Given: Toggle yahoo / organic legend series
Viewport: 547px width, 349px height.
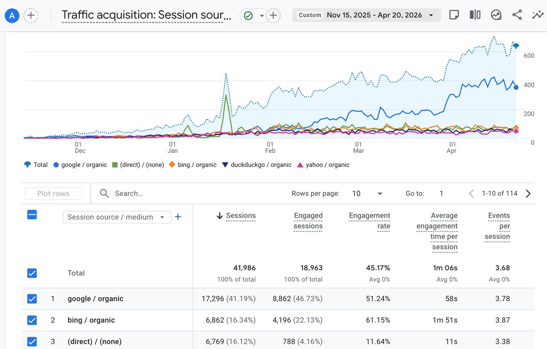Looking at the screenshot, I should tap(323, 165).
